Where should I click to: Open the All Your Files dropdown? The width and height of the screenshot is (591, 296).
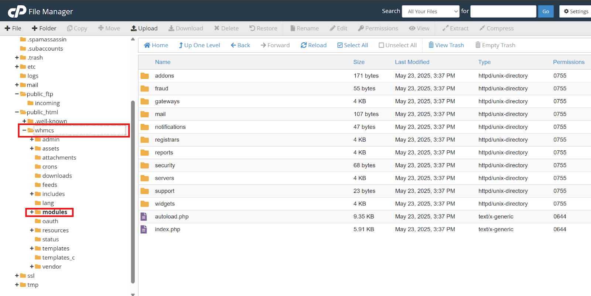(431, 11)
